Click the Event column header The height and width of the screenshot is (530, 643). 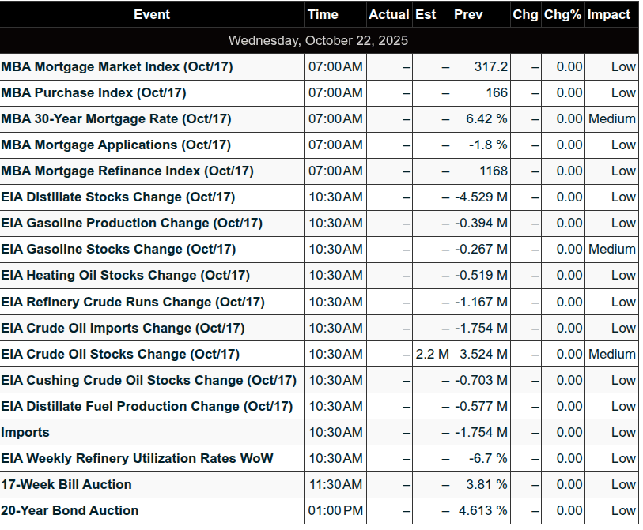(151, 14)
